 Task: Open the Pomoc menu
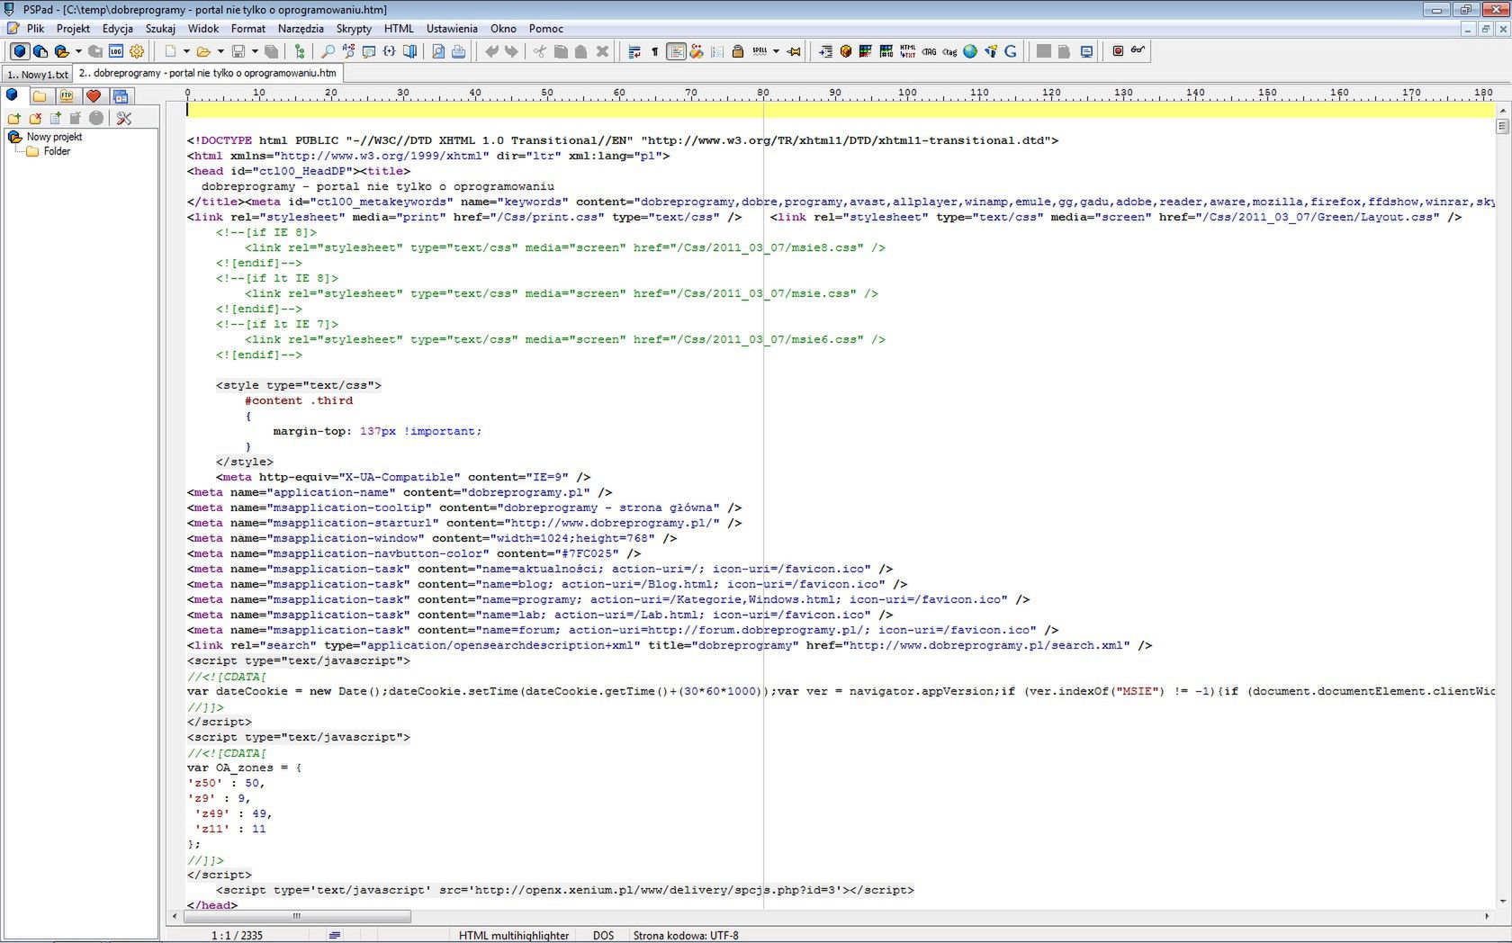546,29
